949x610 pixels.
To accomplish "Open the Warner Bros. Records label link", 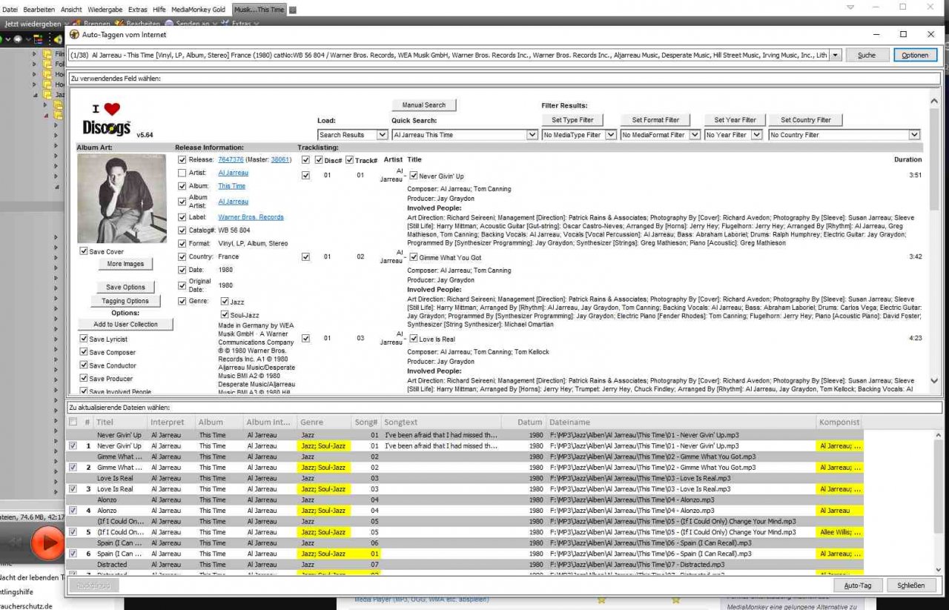I will pyautogui.click(x=251, y=217).
